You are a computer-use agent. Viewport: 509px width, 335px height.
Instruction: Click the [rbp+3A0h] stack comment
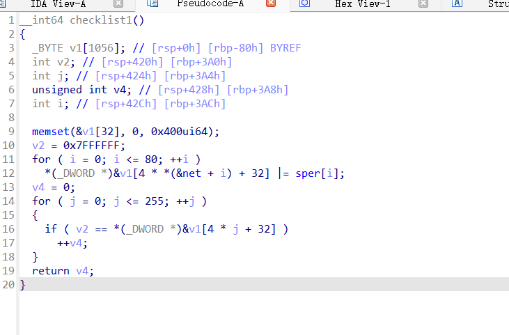point(201,62)
